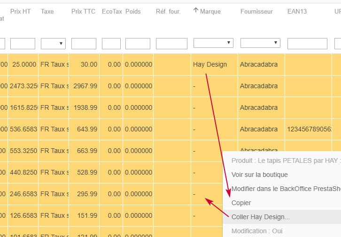Choose 'Copier' from context menu
The width and height of the screenshot is (341, 237).
point(241,203)
